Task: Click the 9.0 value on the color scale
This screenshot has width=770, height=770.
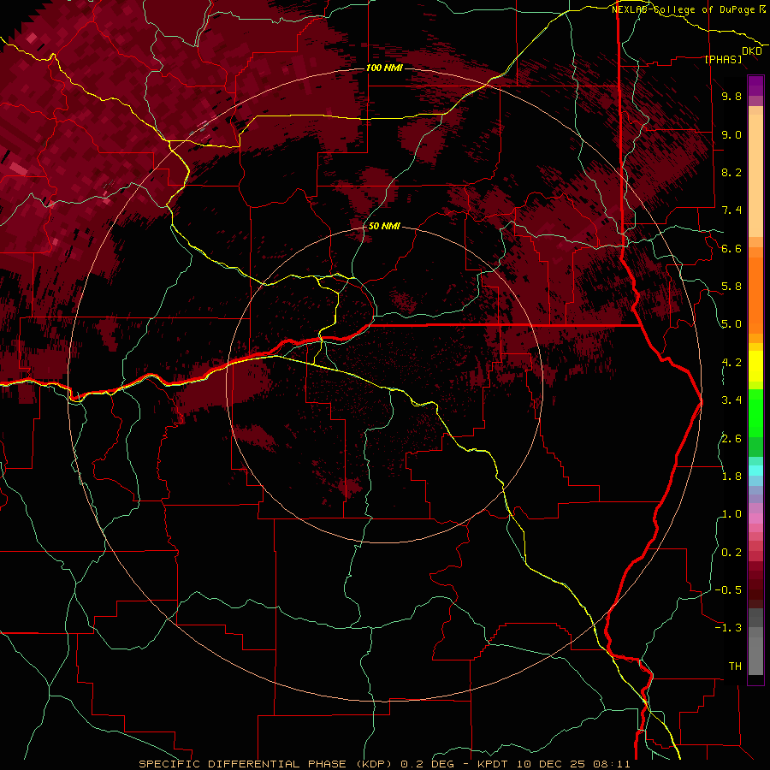Action: (x=731, y=134)
